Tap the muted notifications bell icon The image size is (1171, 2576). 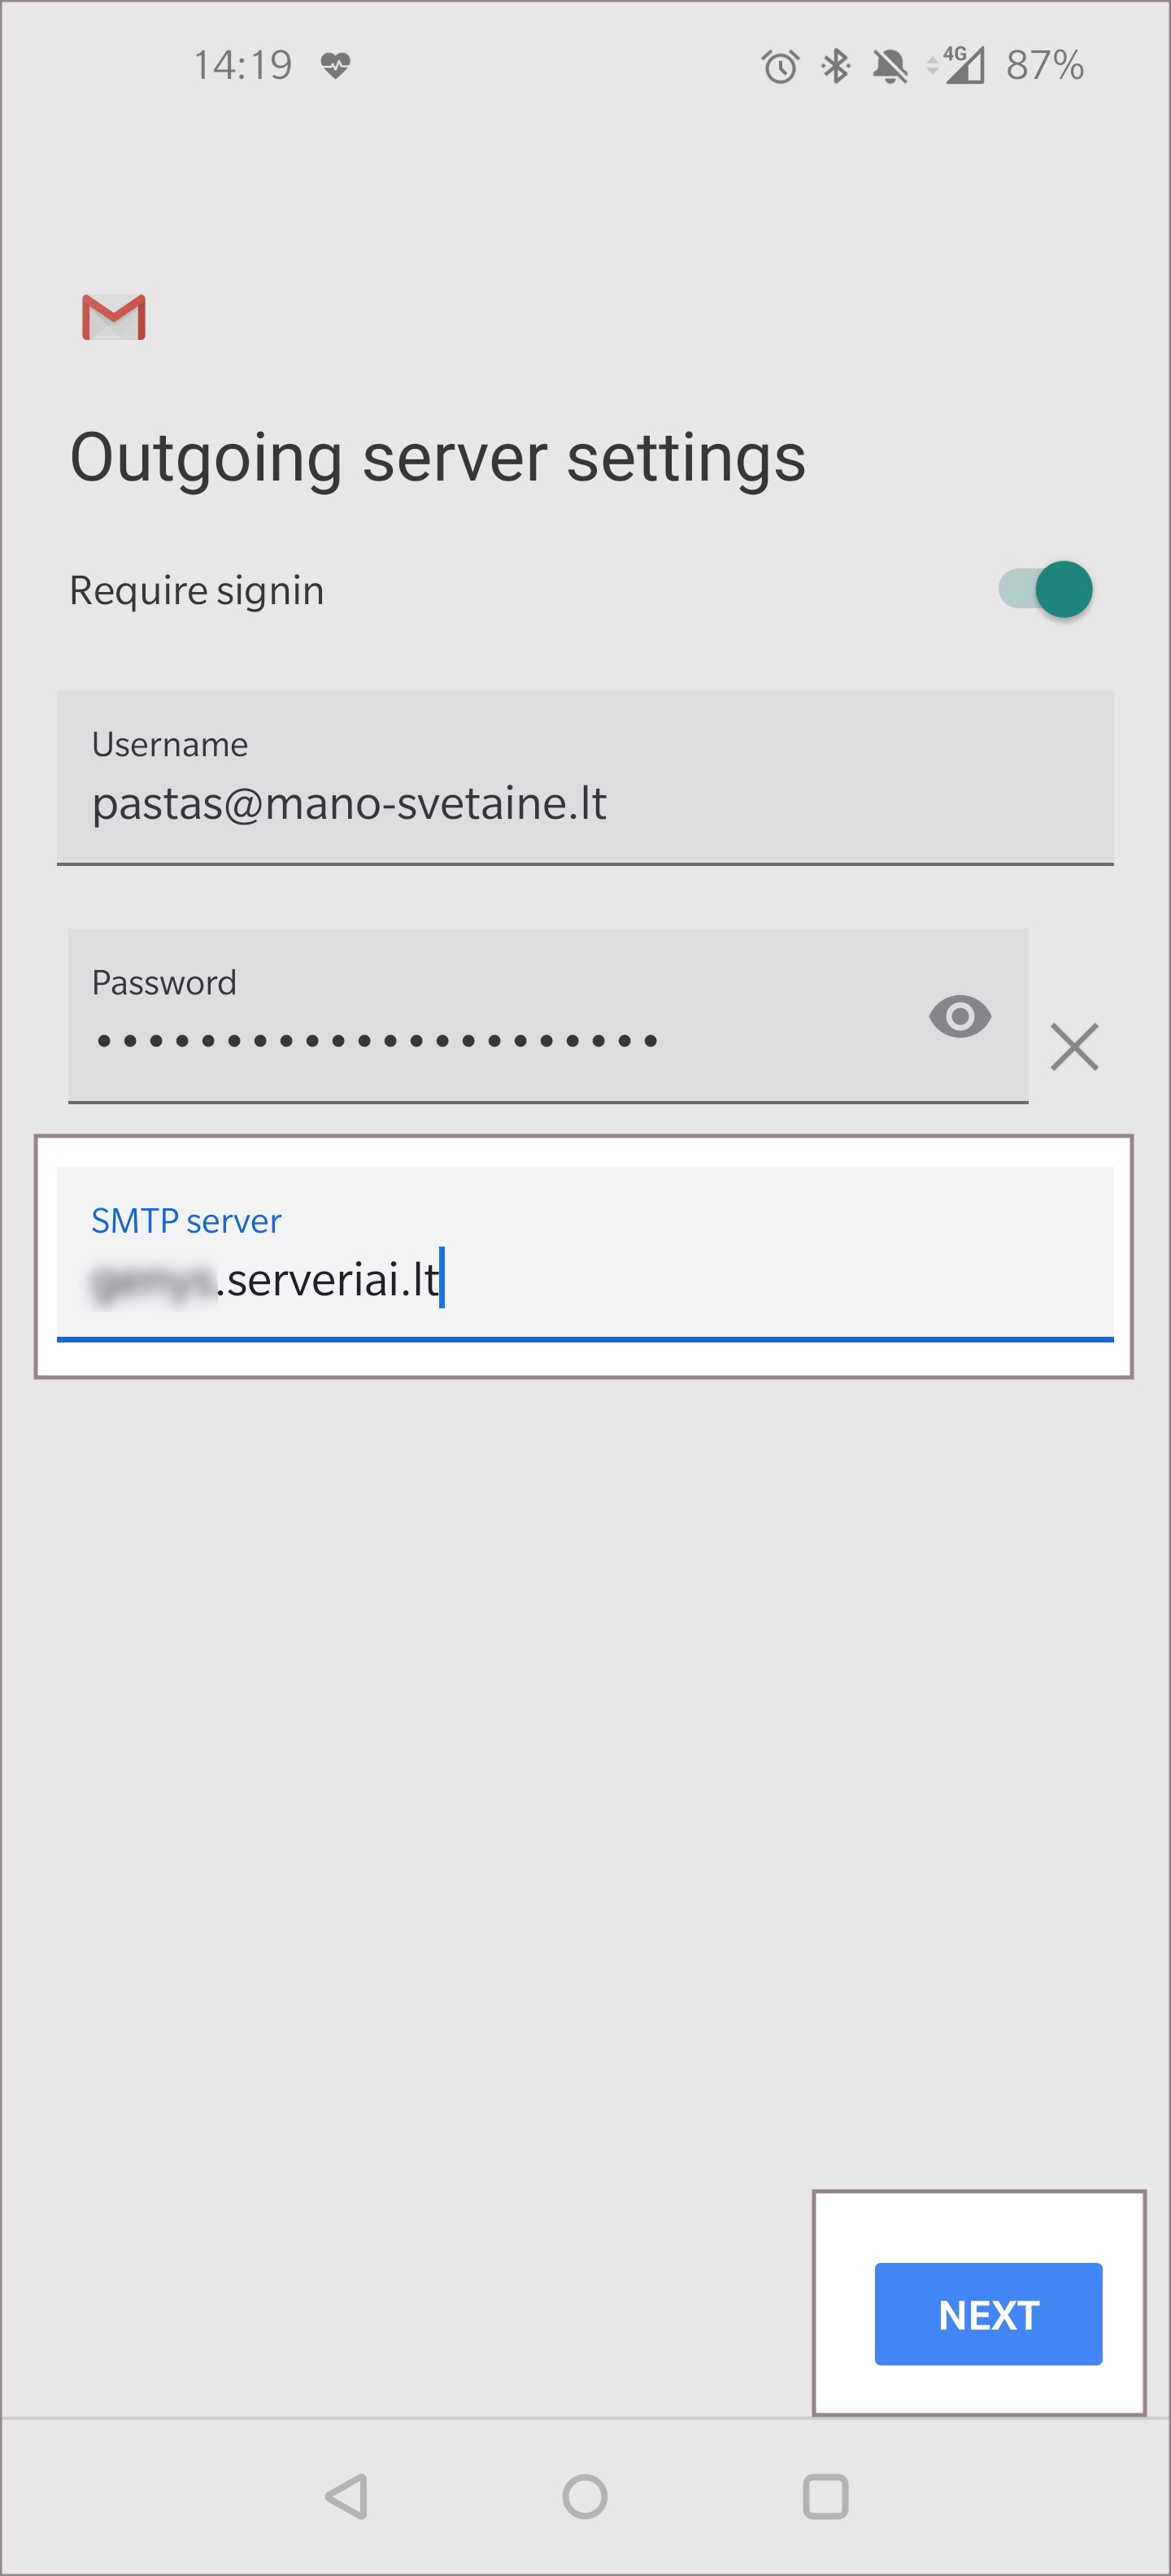pyautogui.click(x=889, y=66)
